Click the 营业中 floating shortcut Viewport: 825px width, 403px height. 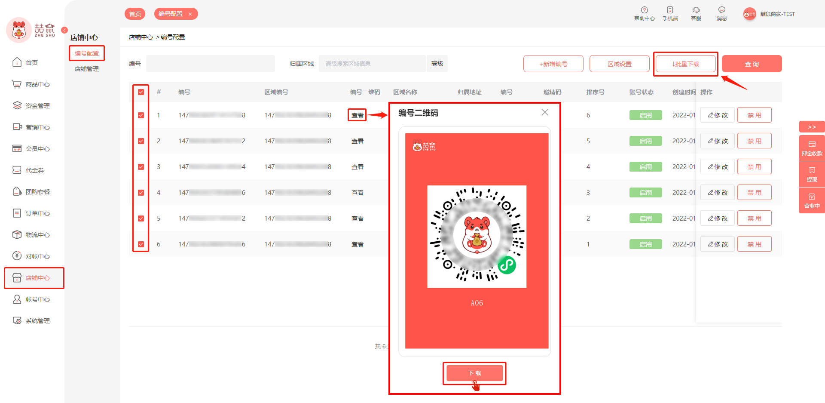[x=812, y=201]
